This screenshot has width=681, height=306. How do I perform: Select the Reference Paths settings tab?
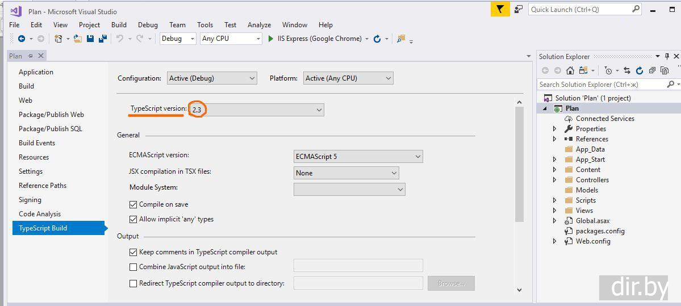point(43,186)
